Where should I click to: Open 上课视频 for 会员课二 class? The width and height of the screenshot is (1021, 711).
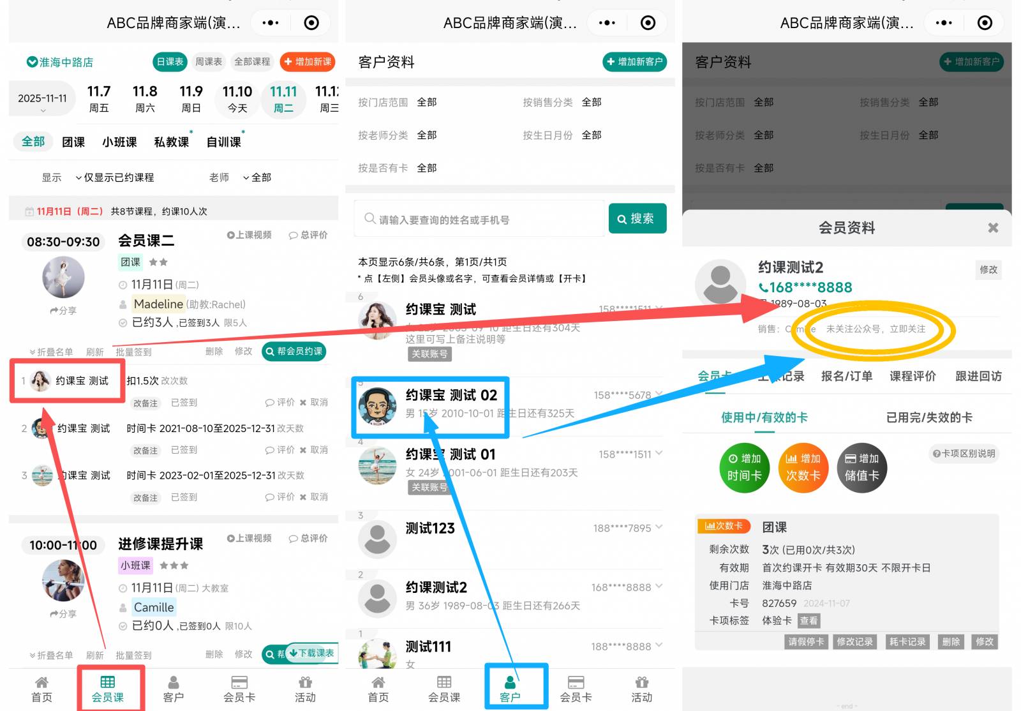[x=250, y=235]
